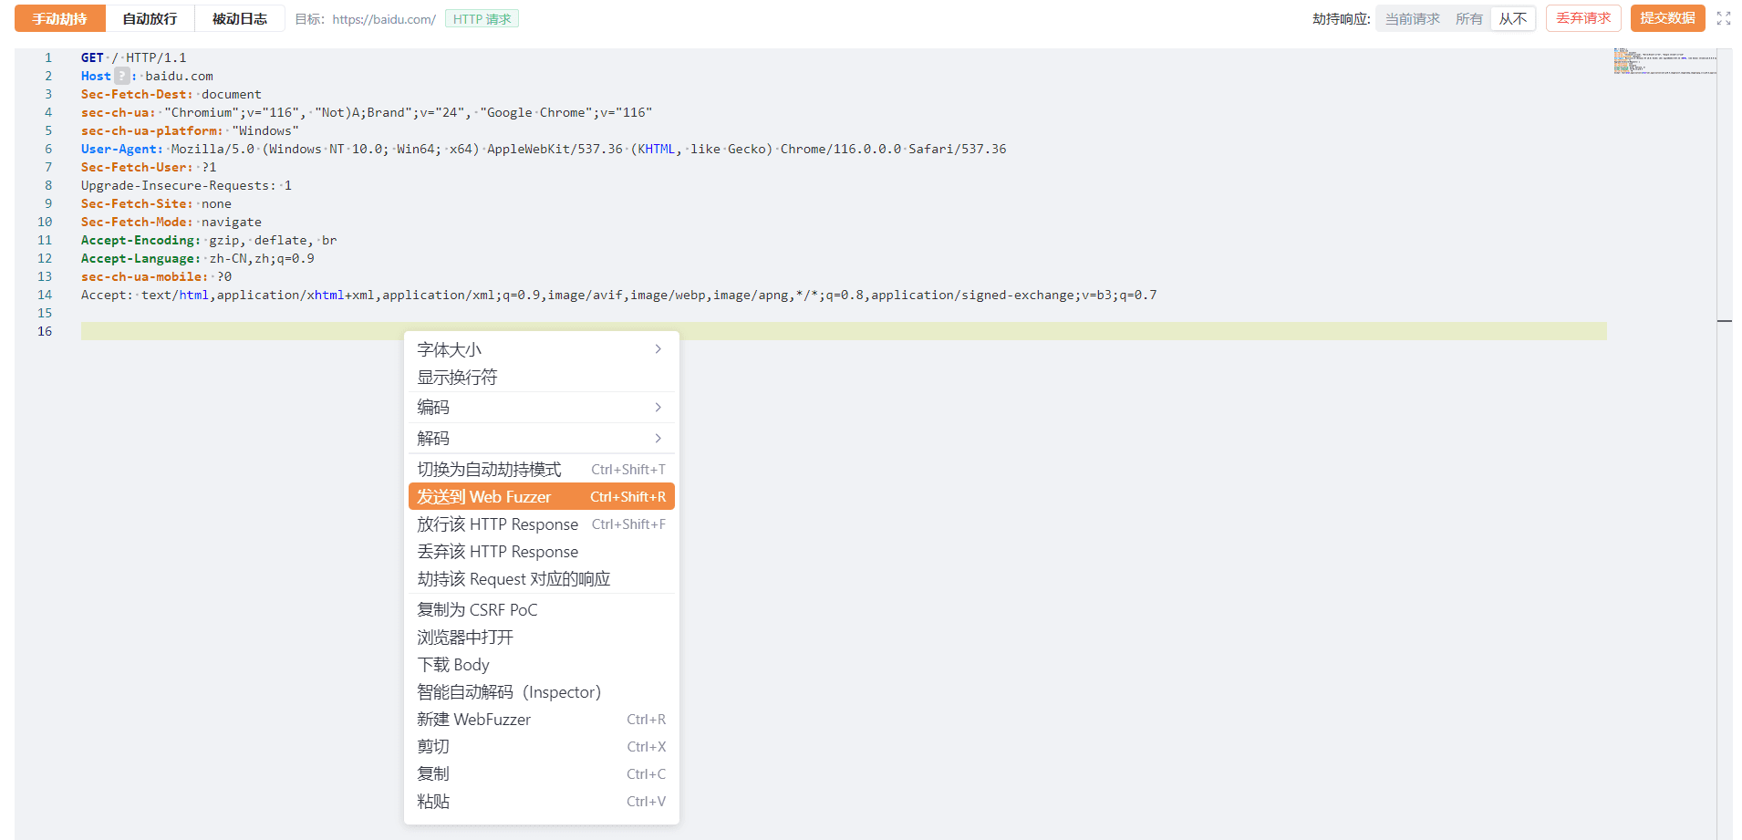Click 智能自动解码 (Inspector) entry
1742x840 pixels.
click(509, 692)
